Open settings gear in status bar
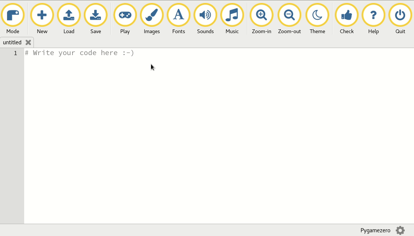The height and width of the screenshot is (236, 414). 400,230
